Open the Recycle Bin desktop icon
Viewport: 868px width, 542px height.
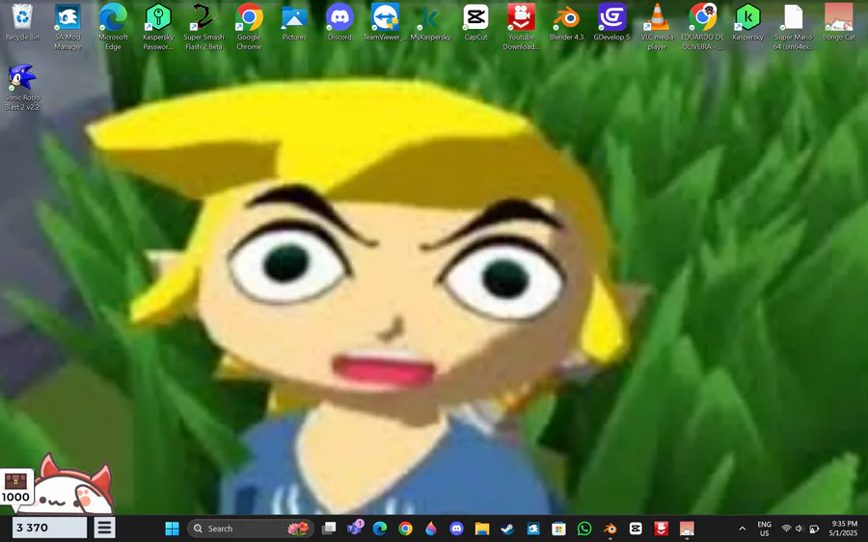22,22
